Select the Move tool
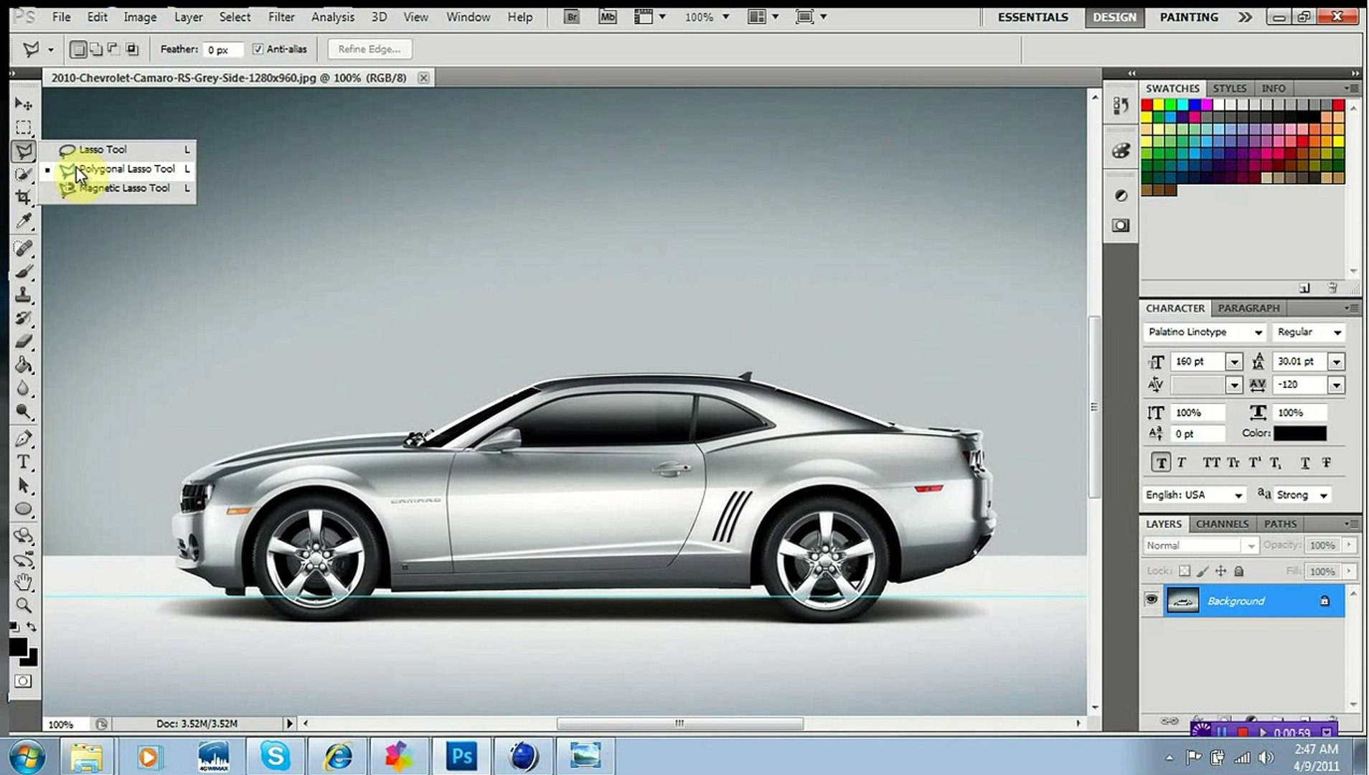The width and height of the screenshot is (1369, 775). pos(24,105)
